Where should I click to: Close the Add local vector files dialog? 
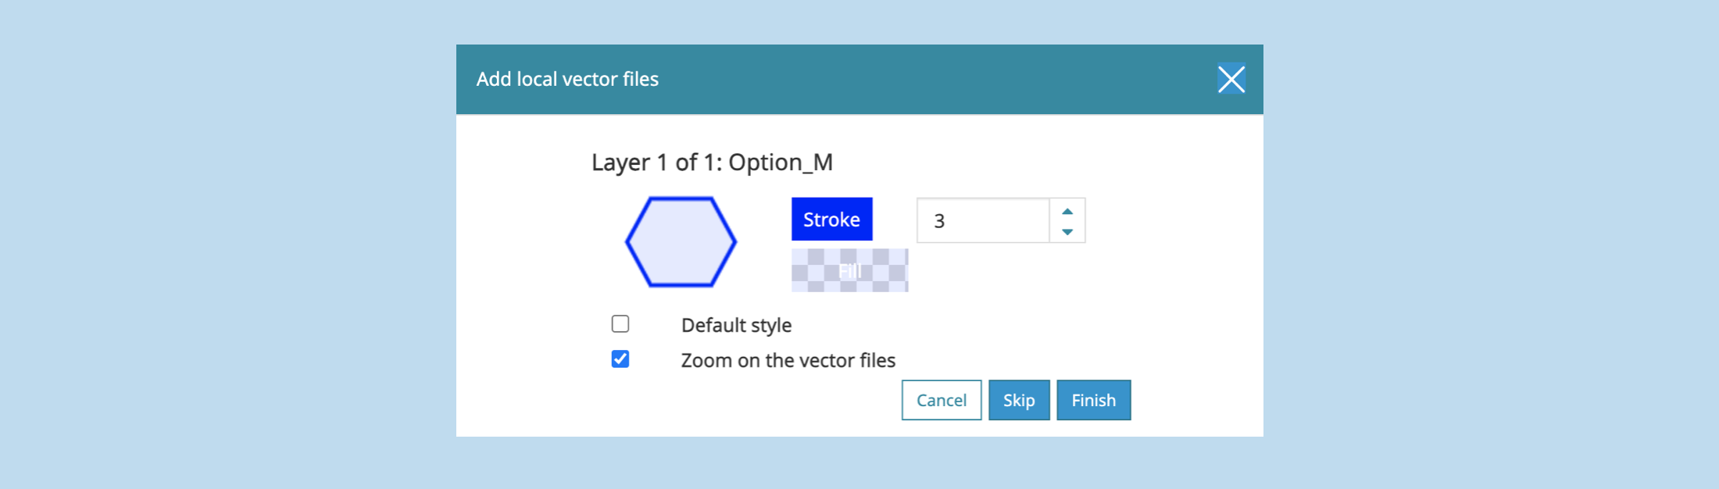pyautogui.click(x=1231, y=79)
